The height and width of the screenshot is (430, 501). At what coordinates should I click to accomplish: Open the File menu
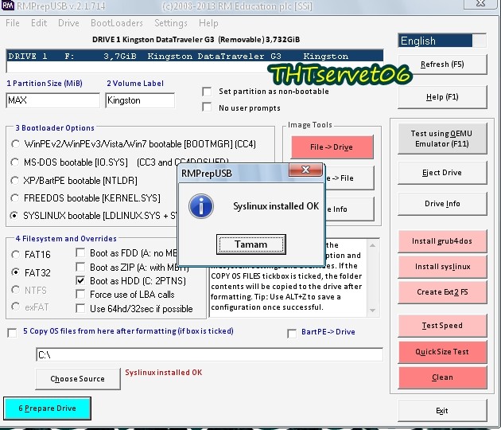pos(13,23)
